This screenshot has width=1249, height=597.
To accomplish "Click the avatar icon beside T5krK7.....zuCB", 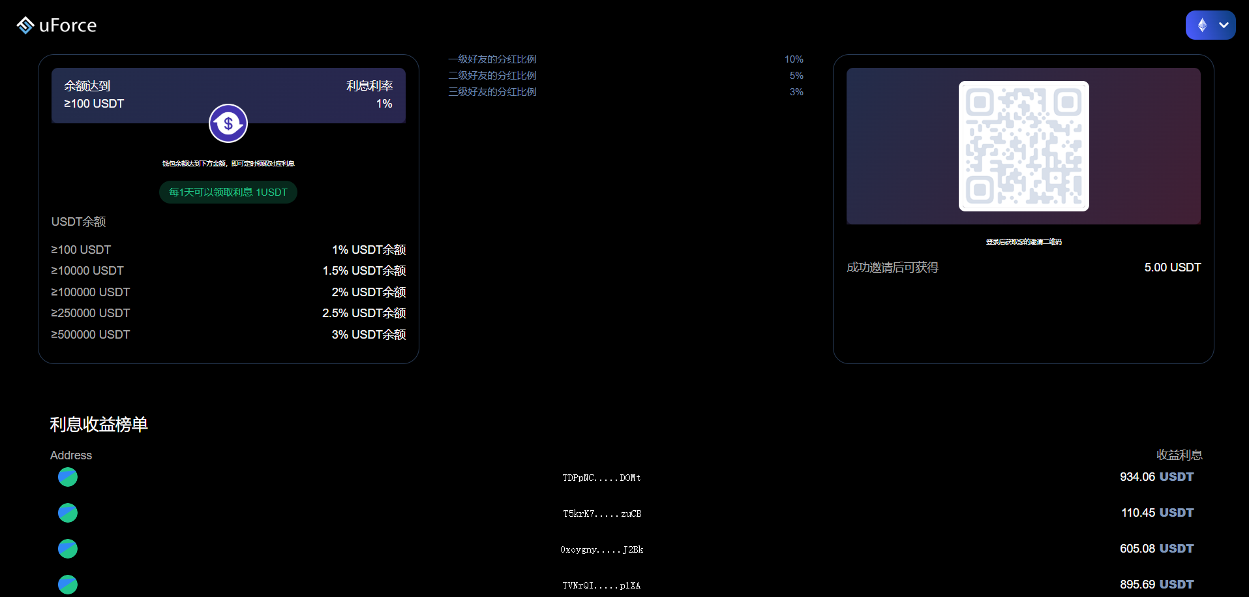I will coord(68,513).
